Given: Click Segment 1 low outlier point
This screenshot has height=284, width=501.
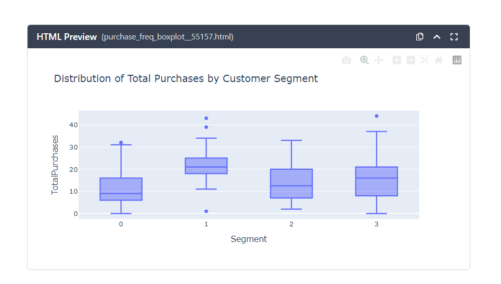Looking at the screenshot, I should 206,211.
